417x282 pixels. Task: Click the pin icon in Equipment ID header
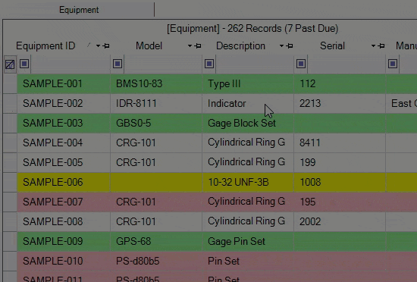pyautogui.click(x=106, y=46)
